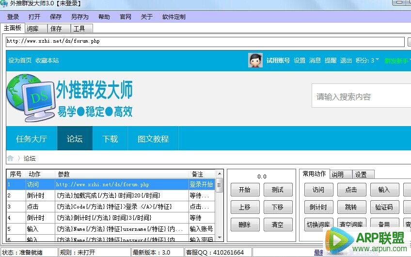The height and width of the screenshot is (257, 411).
Task: Click the 退出 logout link
Action: coord(346,60)
